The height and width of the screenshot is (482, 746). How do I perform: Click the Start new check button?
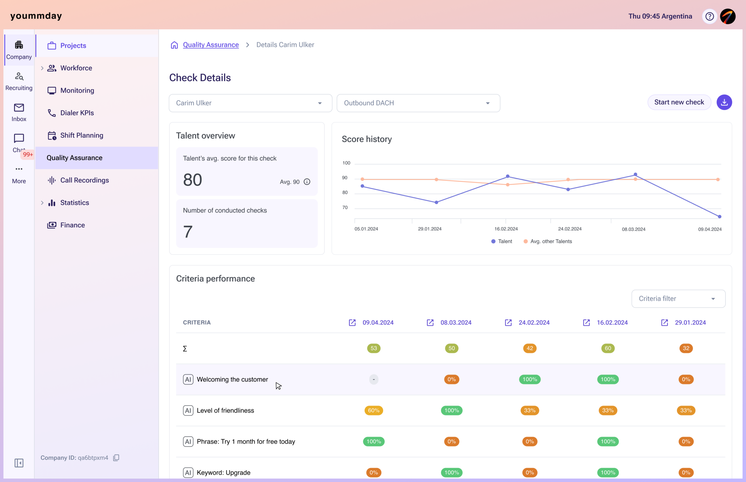(x=679, y=102)
